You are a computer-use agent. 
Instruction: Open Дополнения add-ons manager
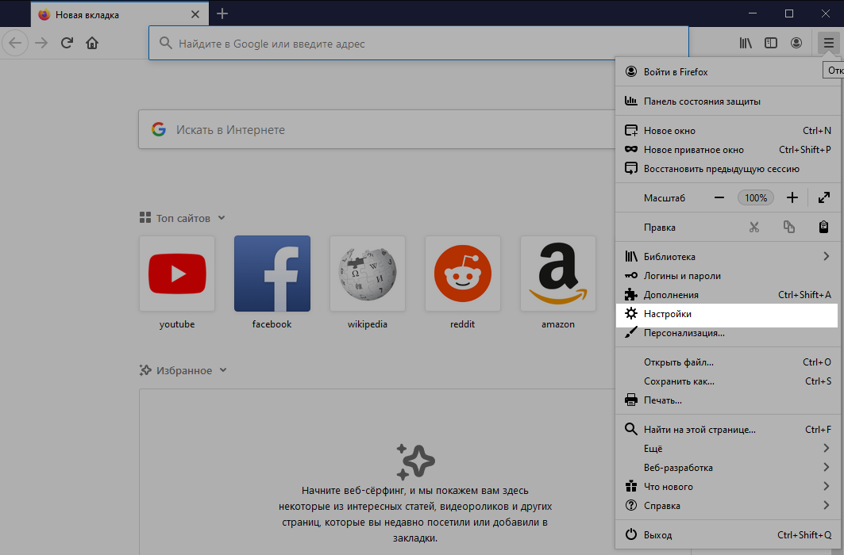[726, 294]
